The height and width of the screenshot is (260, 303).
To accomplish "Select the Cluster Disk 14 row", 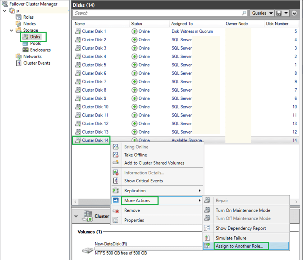I will 186,140.
